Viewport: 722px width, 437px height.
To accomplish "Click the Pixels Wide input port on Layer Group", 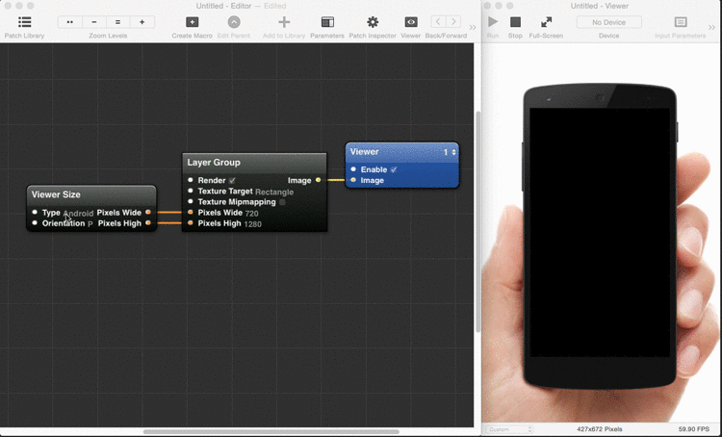I will coord(191,213).
